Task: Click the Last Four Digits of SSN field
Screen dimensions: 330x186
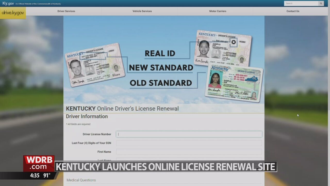Action: [189, 143]
